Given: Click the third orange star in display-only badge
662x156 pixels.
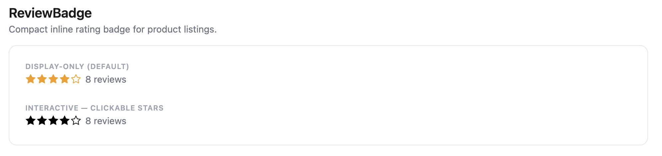Looking at the screenshot, I should (x=53, y=79).
